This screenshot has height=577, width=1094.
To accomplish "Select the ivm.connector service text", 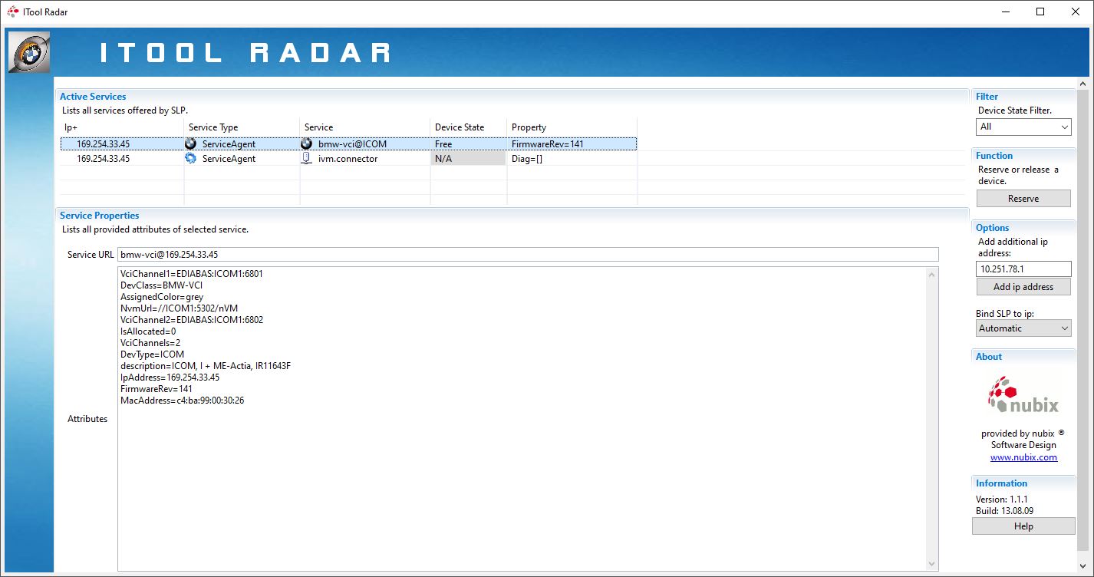I will [348, 159].
